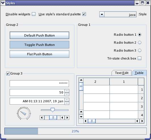Image resolution: width=151 pixels, height=140 pixels.
Task: Click the table's top vertical scroll up arrow
Action: click(81, 80)
